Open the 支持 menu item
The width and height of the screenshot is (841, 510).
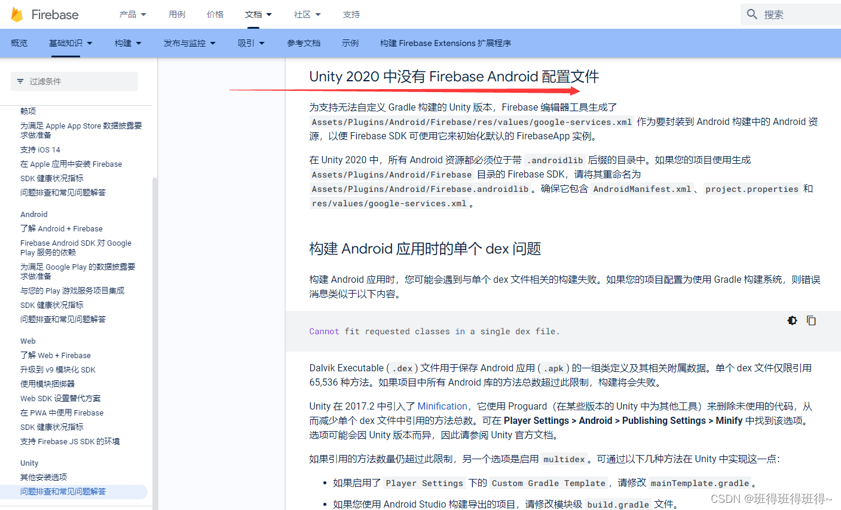click(x=351, y=14)
